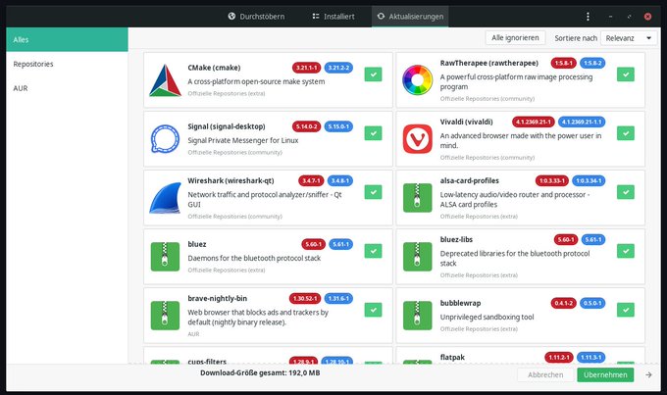The image size is (667, 395).
Task: Select Alles in the sidebar
Action: 67,39
